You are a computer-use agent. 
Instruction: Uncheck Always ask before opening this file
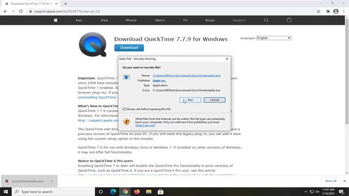pos(124,109)
